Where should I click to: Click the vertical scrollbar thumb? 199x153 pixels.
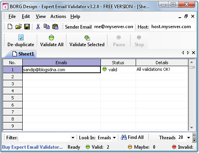[x=192, y=67]
